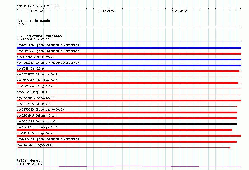Click the left end marker of nsv957237 line
The image size is (249, 170).
(x=18, y=148)
